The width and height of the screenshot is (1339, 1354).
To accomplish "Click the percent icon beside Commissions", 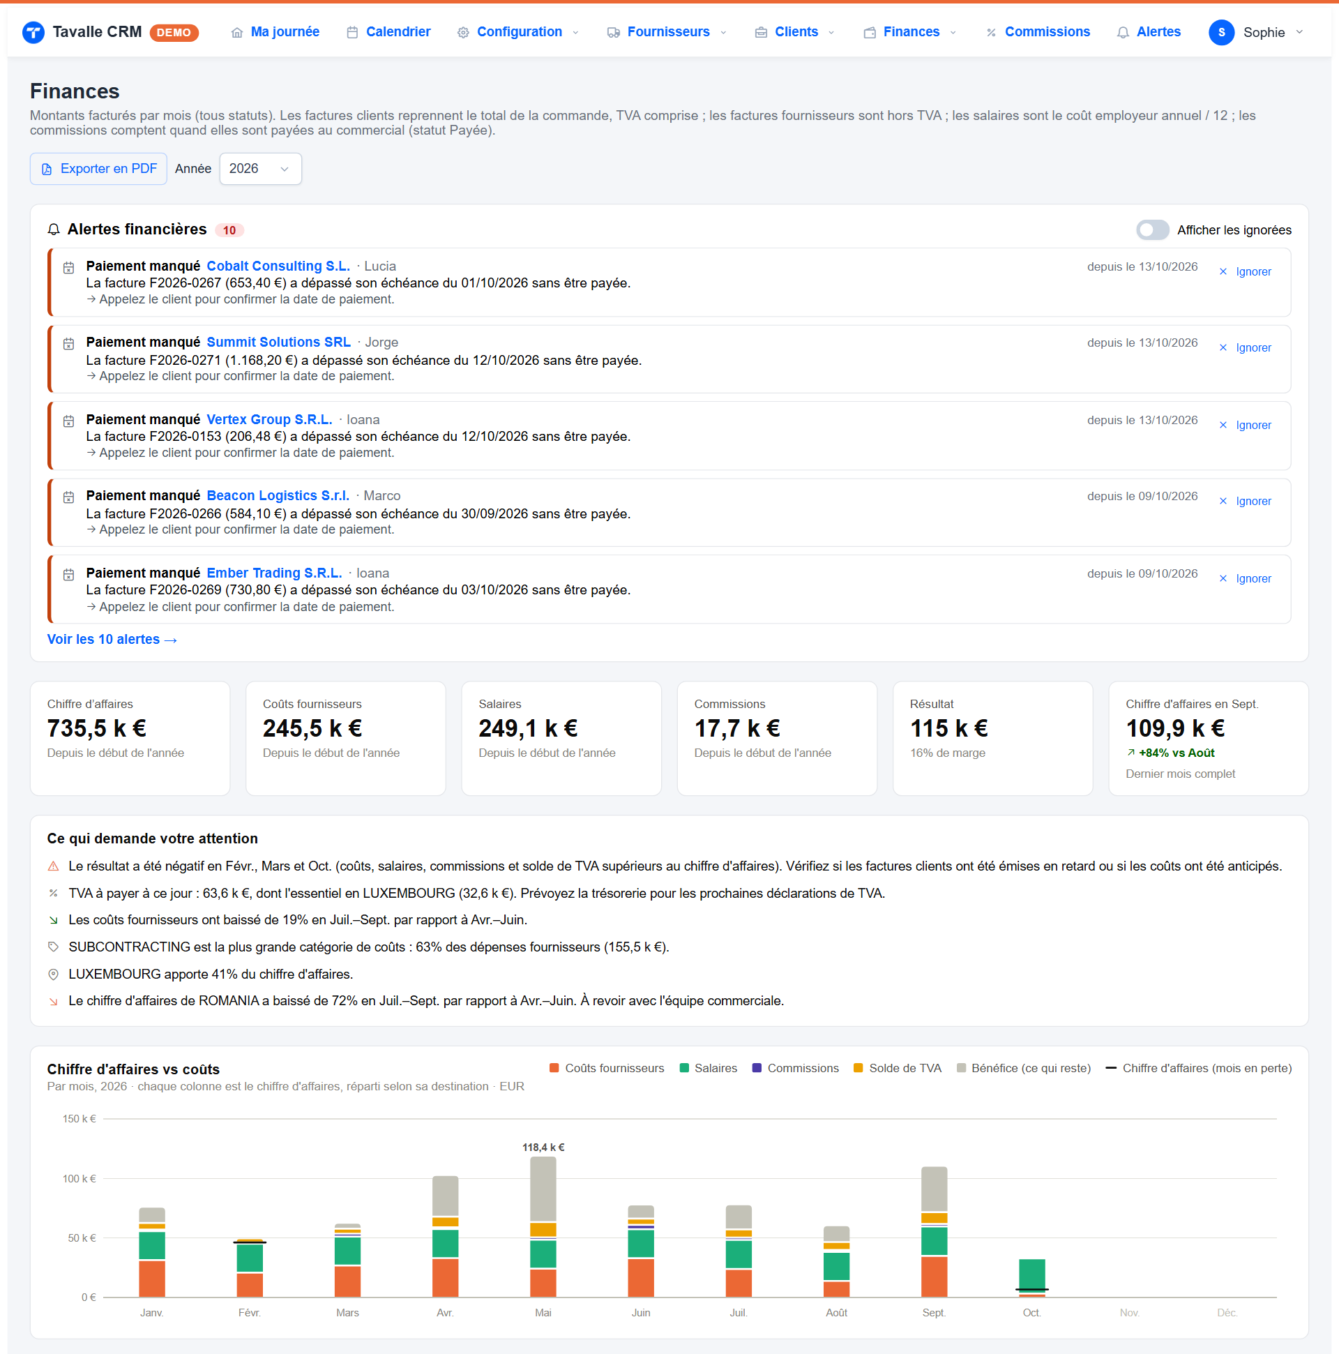I will coord(991,33).
